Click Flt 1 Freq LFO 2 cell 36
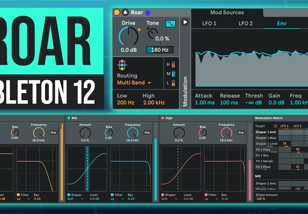Image resolution: width=308 pixels, height=214 pixels. [x=298, y=150]
